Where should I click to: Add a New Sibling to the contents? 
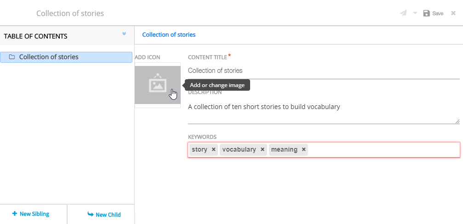click(30, 214)
